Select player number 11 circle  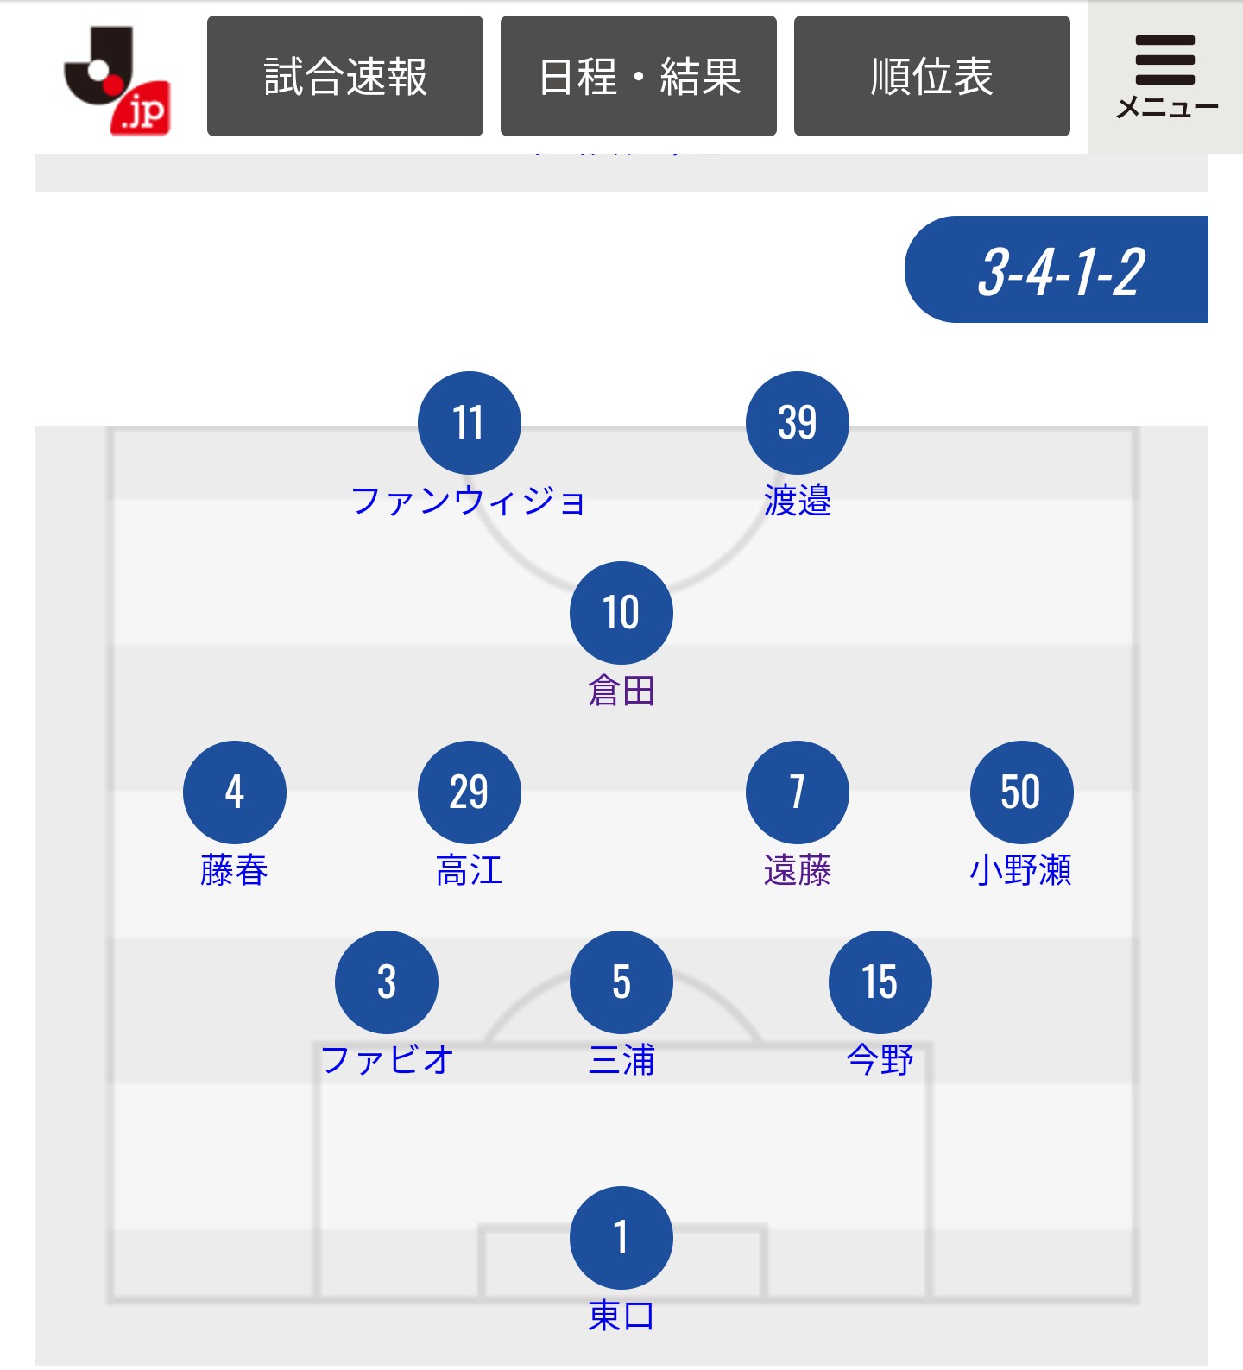point(469,423)
